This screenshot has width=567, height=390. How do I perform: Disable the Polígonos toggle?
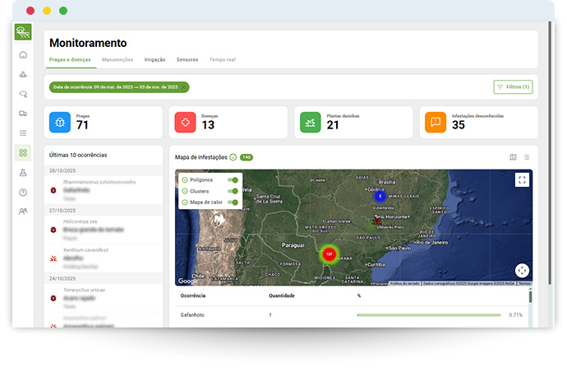pos(234,179)
